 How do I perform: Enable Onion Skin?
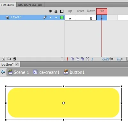pos(73,59)
